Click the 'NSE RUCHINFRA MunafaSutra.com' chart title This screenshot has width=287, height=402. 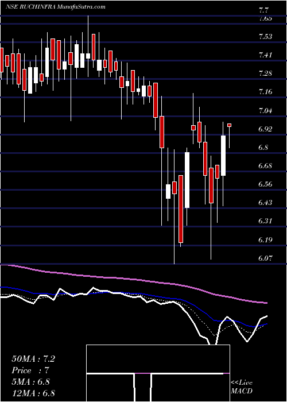55,7
